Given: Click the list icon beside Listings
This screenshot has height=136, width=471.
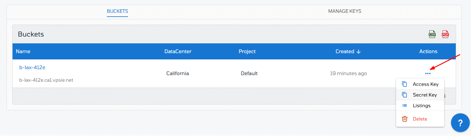Looking at the screenshot, I should pos(404,105).
